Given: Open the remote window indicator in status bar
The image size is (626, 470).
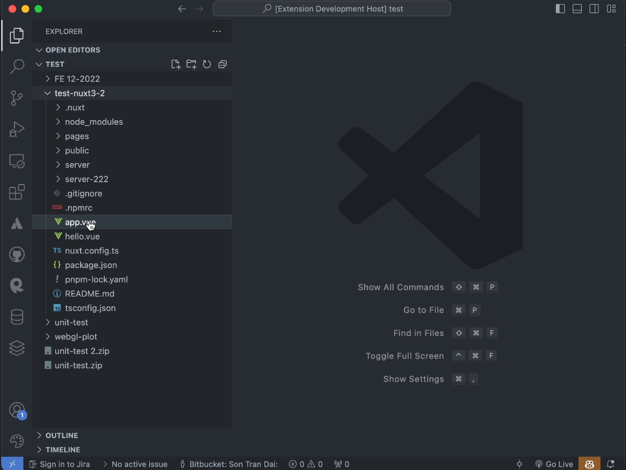Looking at the screenshot, I should (x=12, y=464).
